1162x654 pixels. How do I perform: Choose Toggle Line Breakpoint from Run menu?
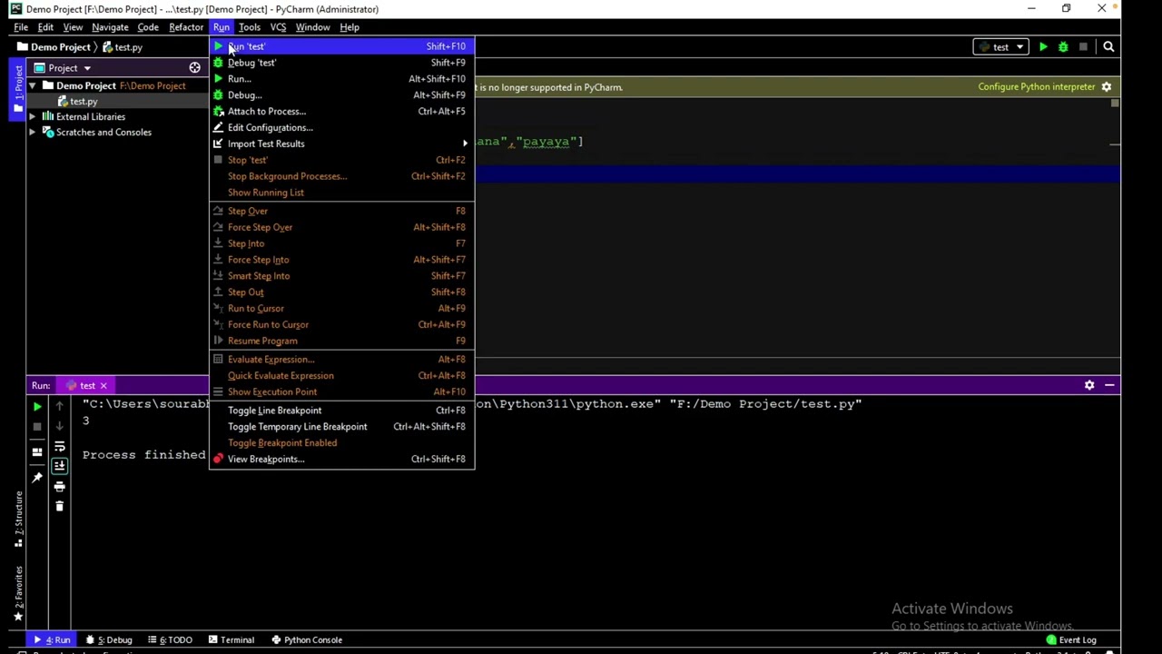click(341, 411)
